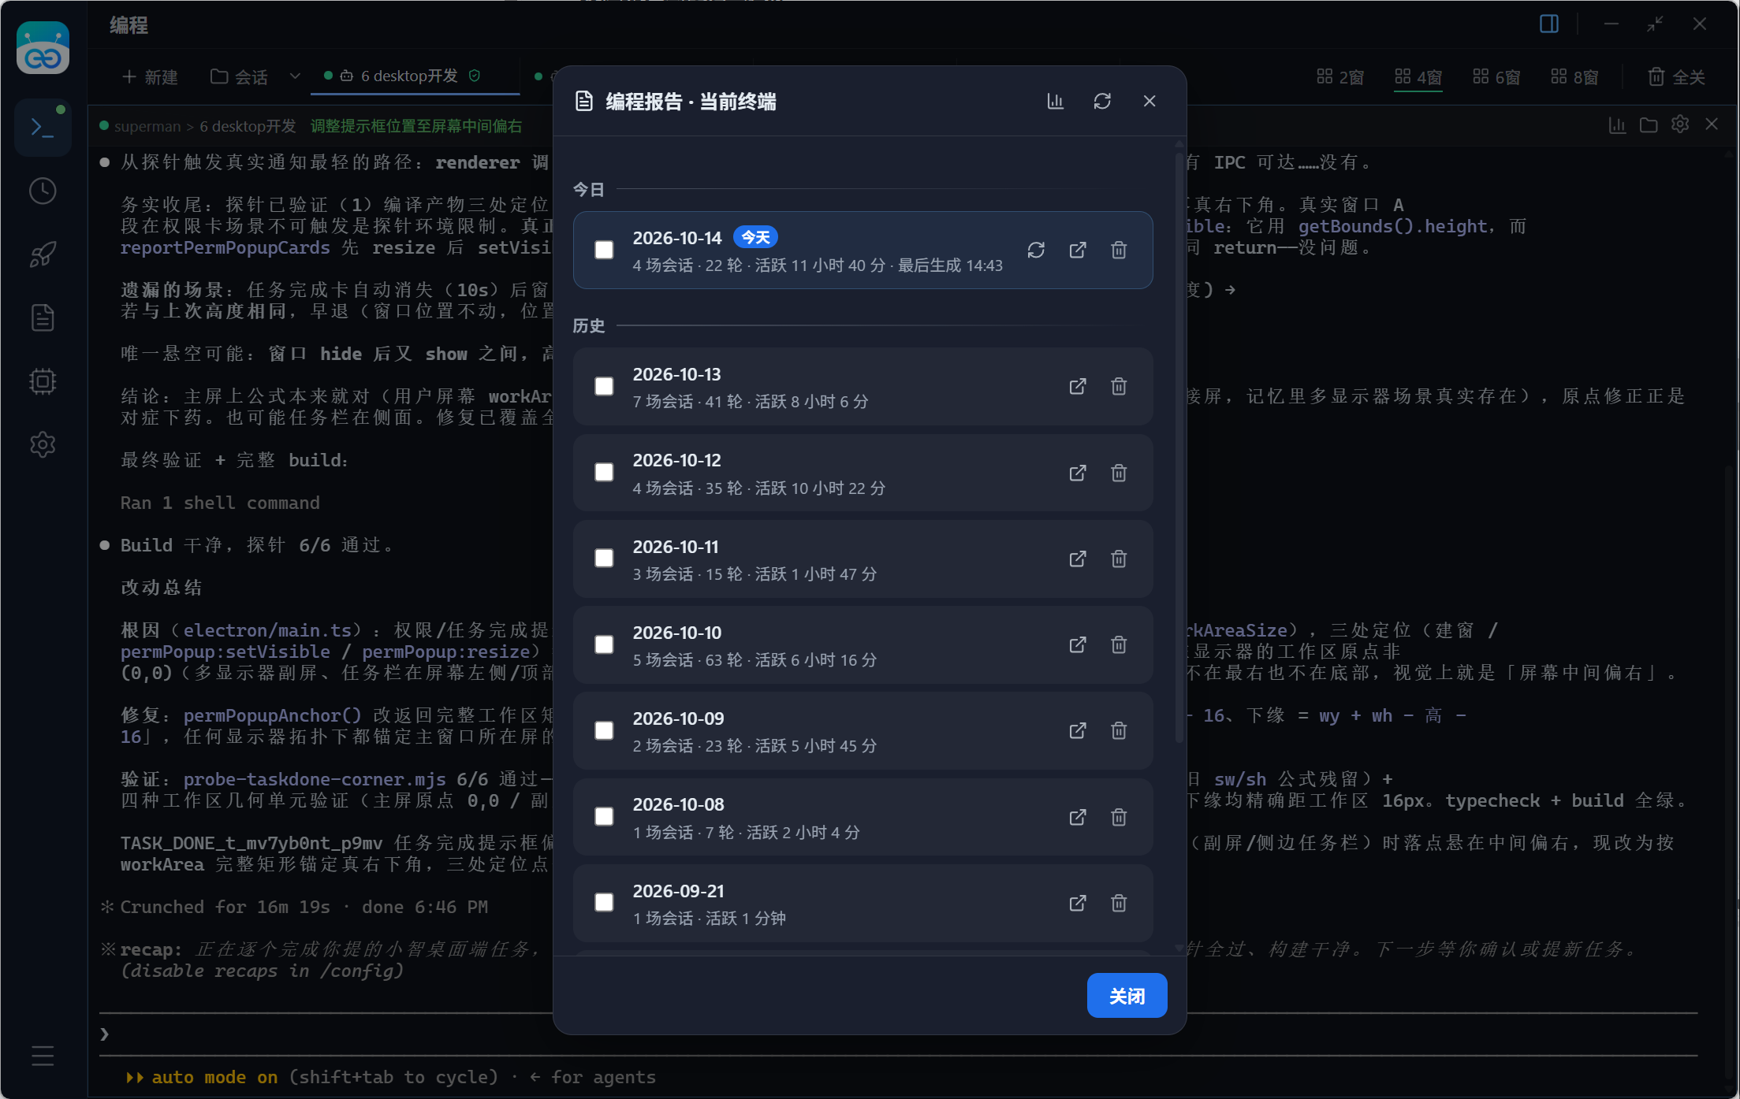Delete the 2026-10-13 report

[1119, 386]
